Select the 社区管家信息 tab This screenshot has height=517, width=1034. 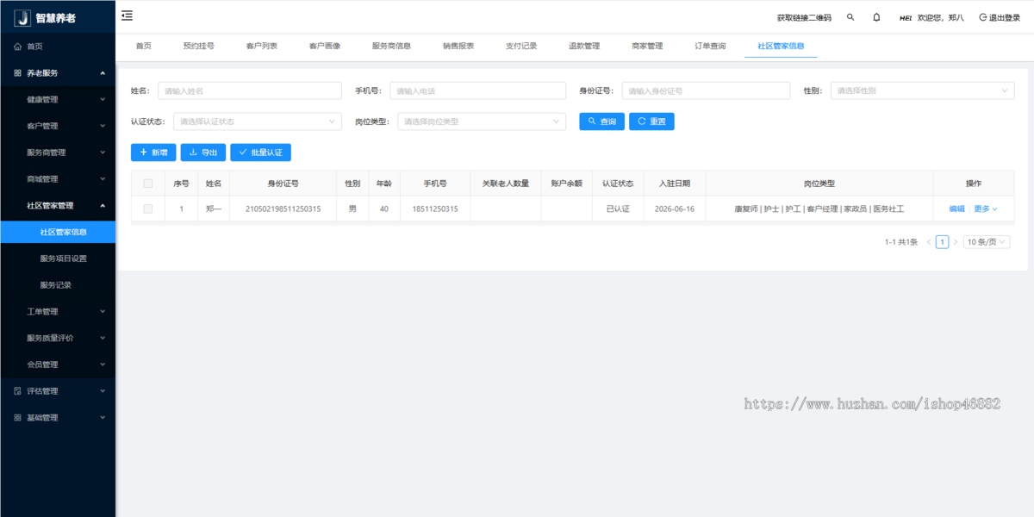(x=781, y=47)
